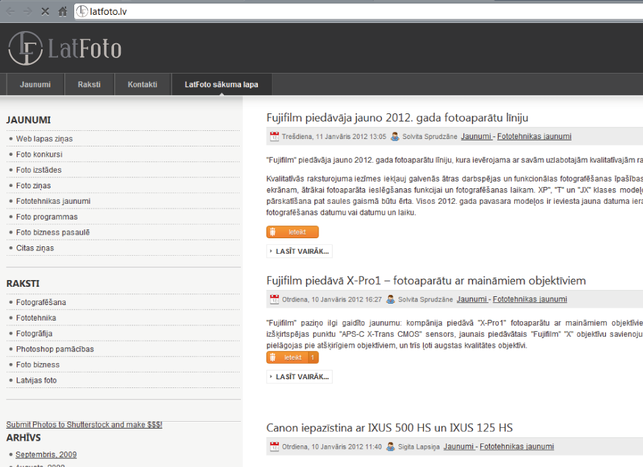The image size is (643, 467).
Task: Open Foto konkursi sidebar link
Action: tap(39, 154)
